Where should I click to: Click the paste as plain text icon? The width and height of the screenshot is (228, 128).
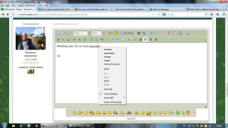[175, 33]
